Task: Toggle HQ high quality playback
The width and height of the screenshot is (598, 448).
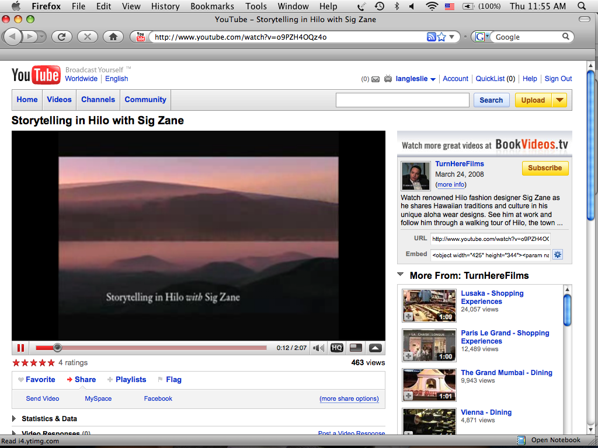Action: [337, 348]
